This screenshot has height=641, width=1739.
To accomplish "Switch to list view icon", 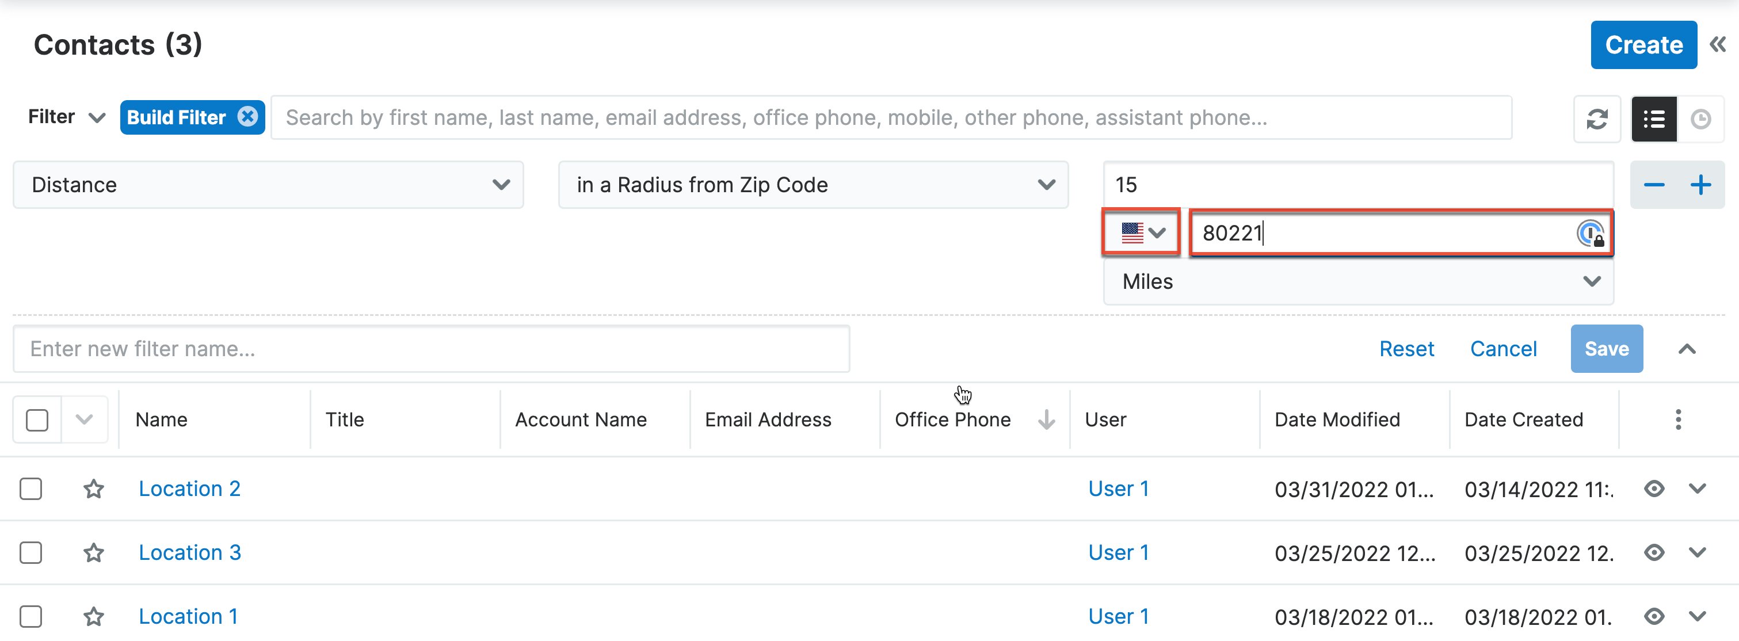I will pyautogui.click(x=1654, y=120).
